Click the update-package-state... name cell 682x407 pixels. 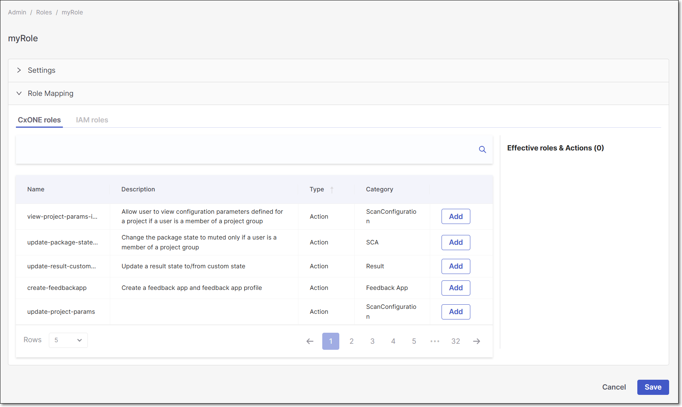point(62,243)
